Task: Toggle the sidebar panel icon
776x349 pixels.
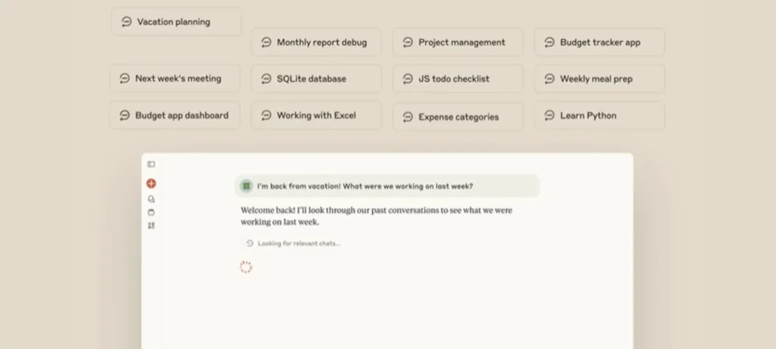Action: 151,164
